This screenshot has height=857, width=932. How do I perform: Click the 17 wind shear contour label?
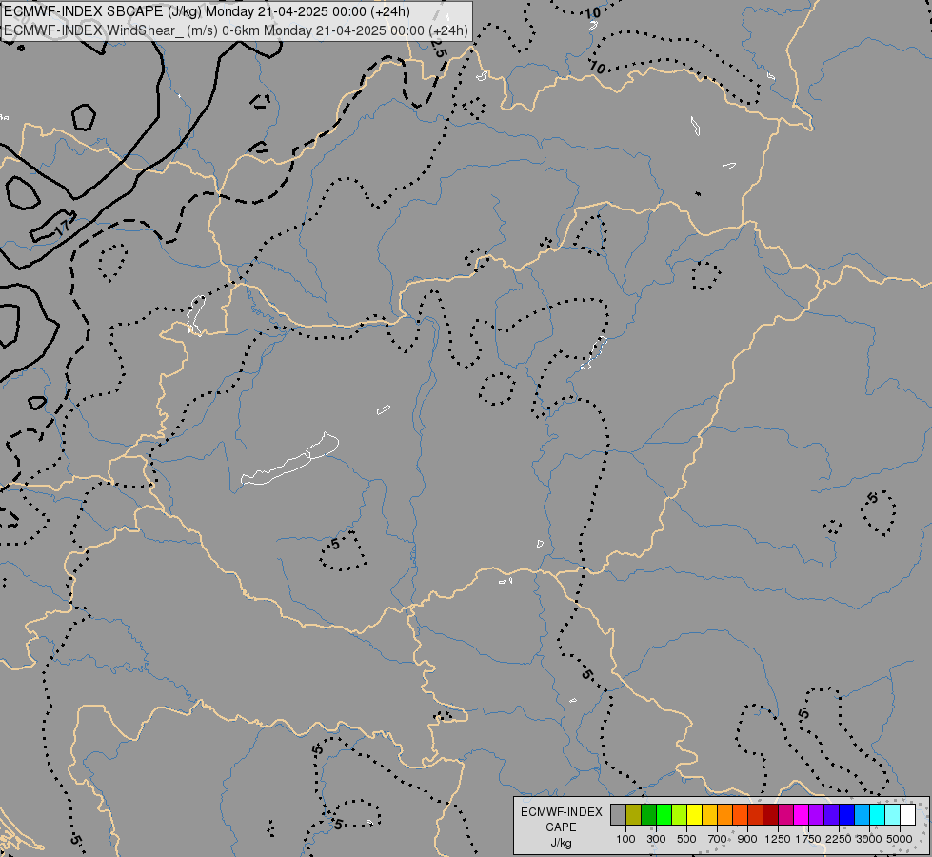click(x=62, y=228)
